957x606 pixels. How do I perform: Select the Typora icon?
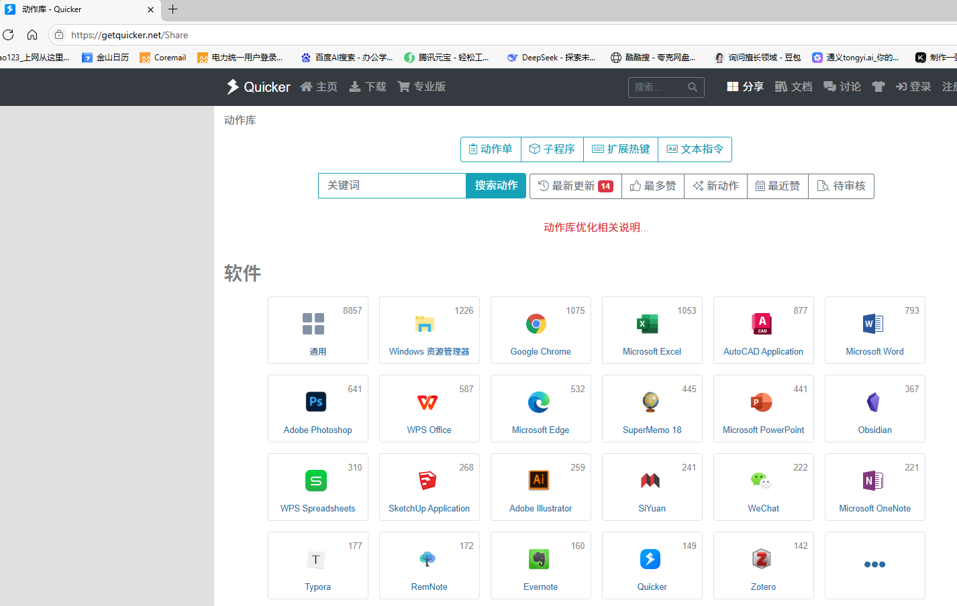316,559
